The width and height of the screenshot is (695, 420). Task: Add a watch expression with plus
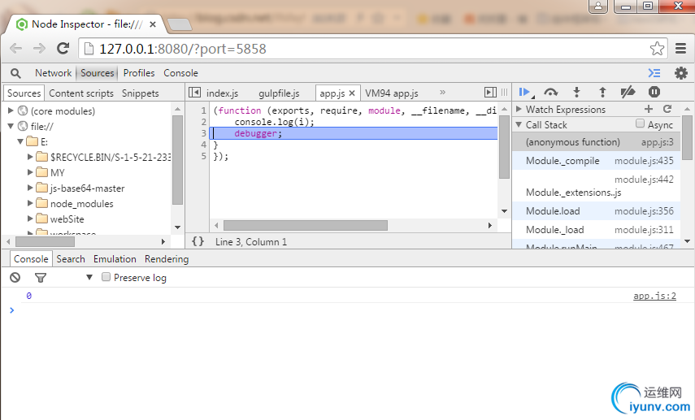tap(649, 109)
